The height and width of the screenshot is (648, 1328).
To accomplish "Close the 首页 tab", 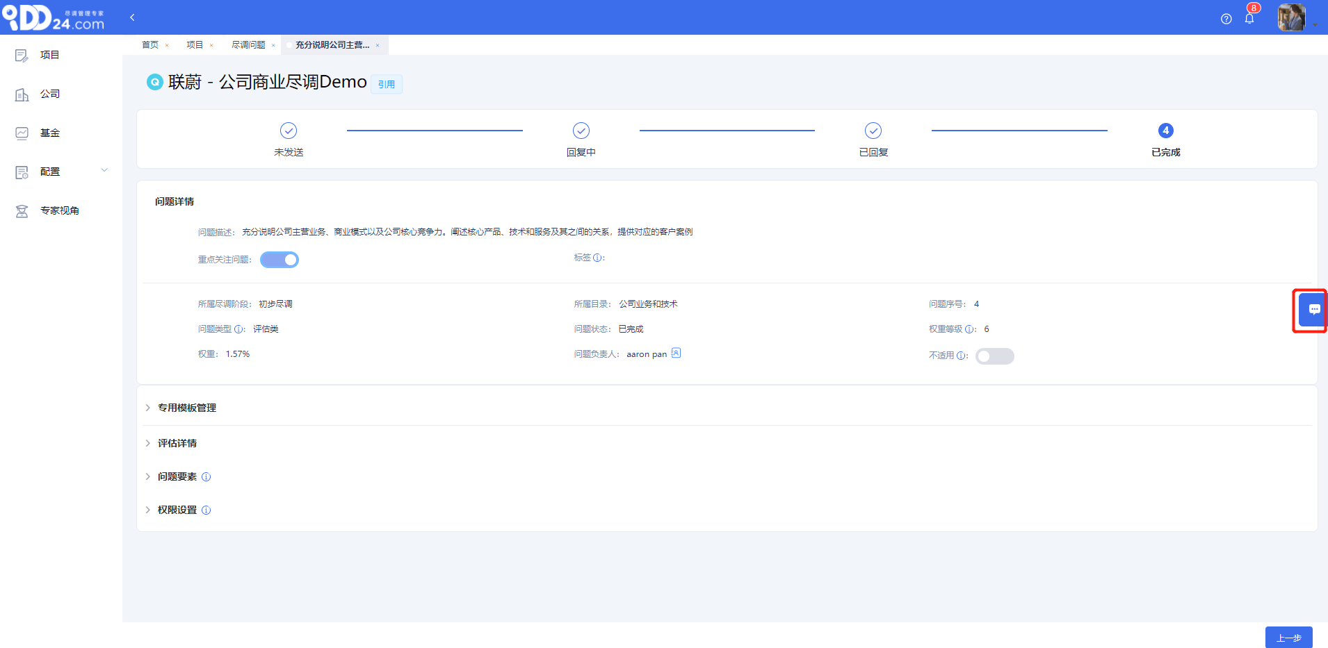I will (167, 46).
